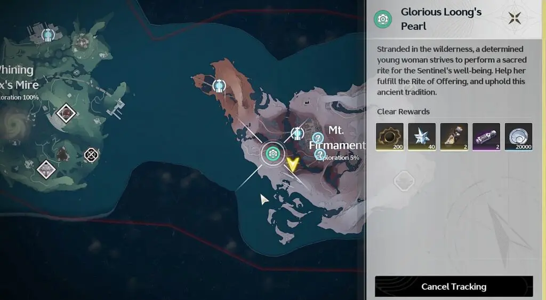Viewport: 546px width, 300px height.
Task: Click the tree diamond marker on the green island
Action: [46, 169]
